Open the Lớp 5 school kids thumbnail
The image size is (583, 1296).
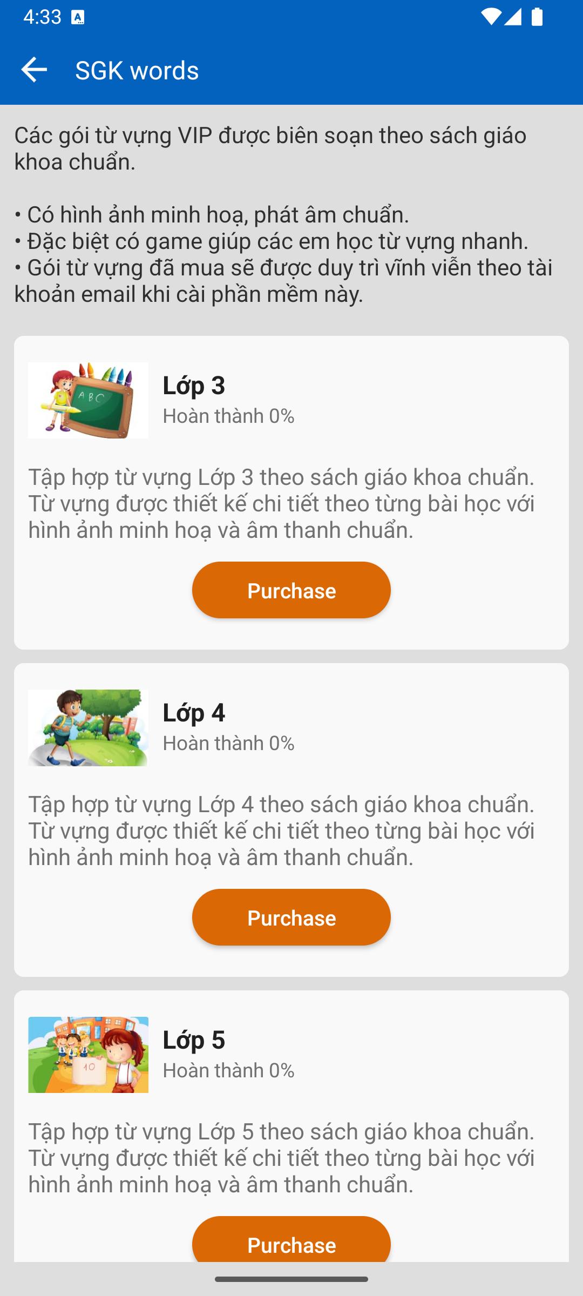click(88, 1055)
